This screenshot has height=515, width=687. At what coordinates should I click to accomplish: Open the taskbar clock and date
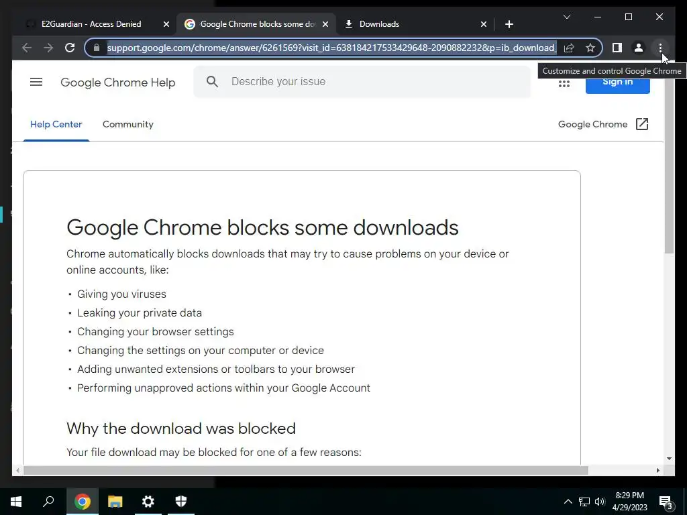coord(629,502)
